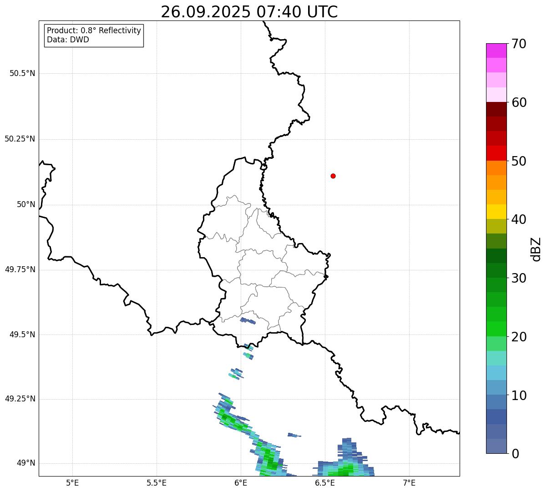The image size is (547, 492).
Task: Click the colorbar tick label 0
Action: pyautogui.click(x=515, y=454)
